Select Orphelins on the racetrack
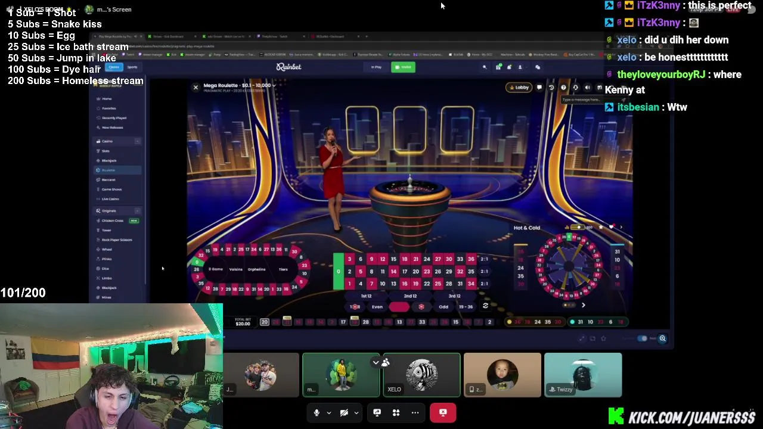763x429 pixels. point(256,269)
